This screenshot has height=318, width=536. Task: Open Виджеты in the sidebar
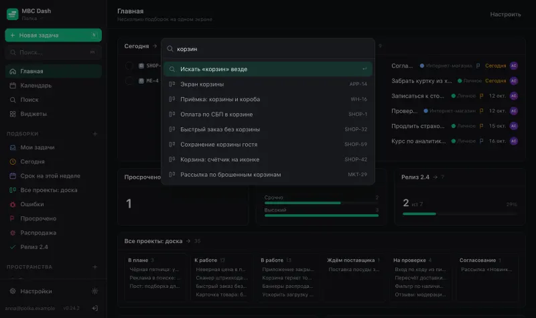click(x=54, y=114)
